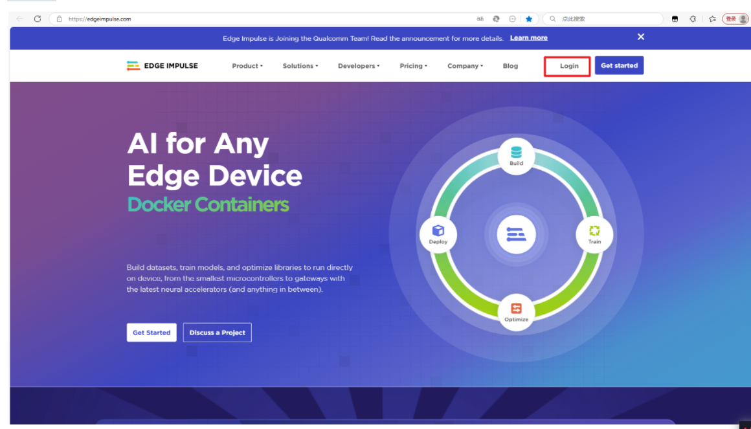Open the more options ellipsis in address bar
751x429 pixels.
(x=513, y=19)
